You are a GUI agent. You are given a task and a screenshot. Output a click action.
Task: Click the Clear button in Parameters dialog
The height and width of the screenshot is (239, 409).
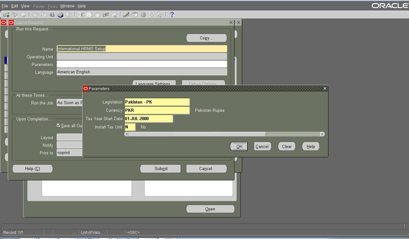(286, 146)
